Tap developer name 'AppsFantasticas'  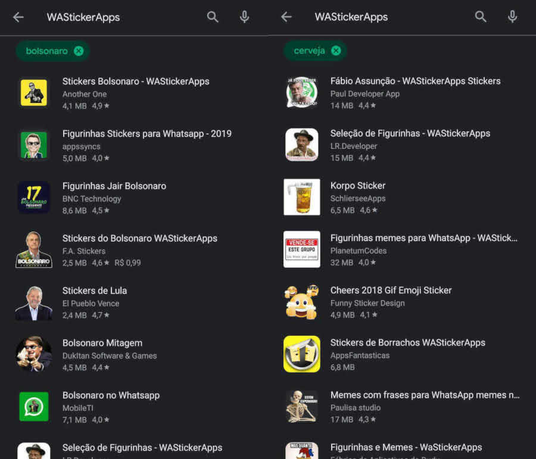(x=360, y=355)
